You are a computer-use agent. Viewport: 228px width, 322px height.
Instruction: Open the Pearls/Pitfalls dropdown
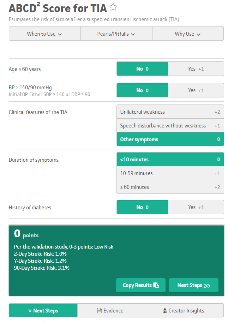click(x=116, y=34)
